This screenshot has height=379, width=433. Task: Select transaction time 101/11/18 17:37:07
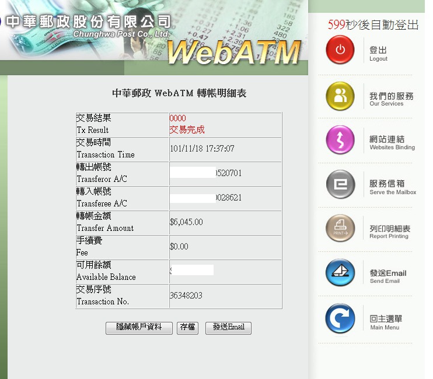(x=202, y=149)
